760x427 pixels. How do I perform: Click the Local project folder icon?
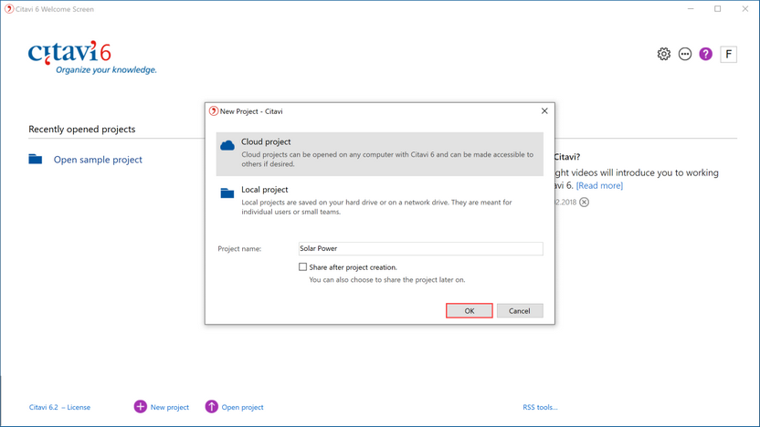[x=227, y=193]
